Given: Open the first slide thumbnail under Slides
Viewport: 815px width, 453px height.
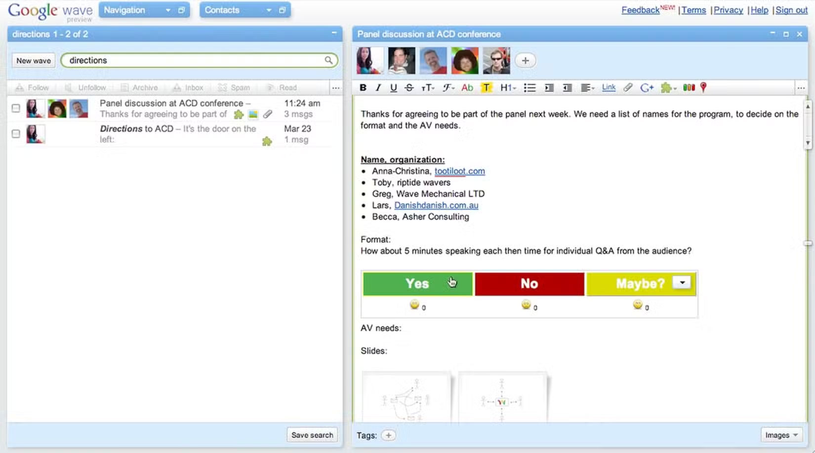Looking at the screenshot, I should pyautogui.click(x=407, y=397).
